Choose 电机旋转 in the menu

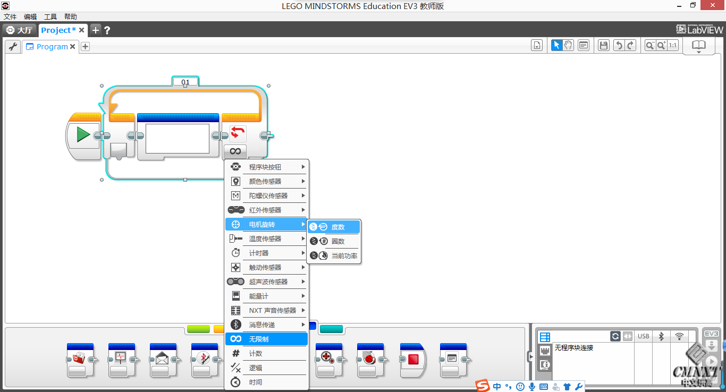coord(267,224)
